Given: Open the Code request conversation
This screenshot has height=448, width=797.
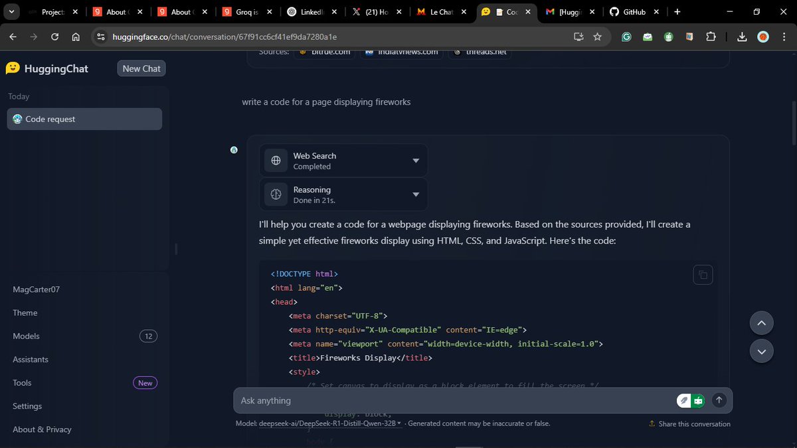Looking at the screenshot, I should 84,119.
